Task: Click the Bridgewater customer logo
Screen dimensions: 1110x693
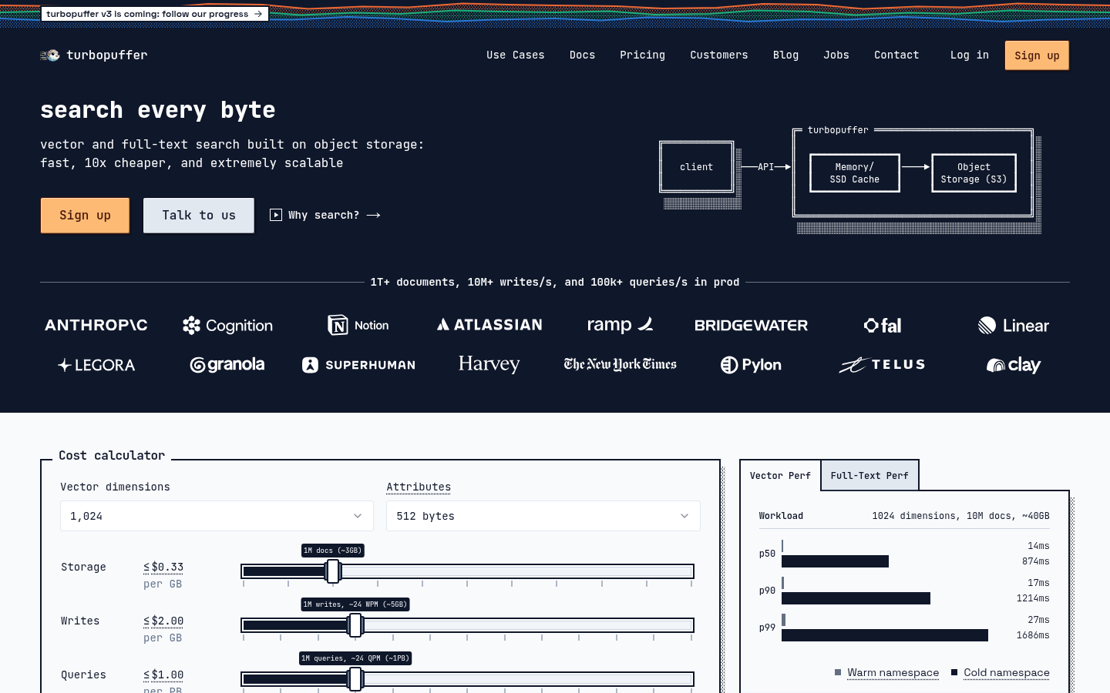Action: (752, 326)
